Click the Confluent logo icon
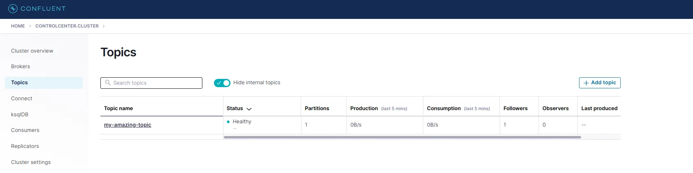Screen dimensions: 693x173 tap(13, 9)
